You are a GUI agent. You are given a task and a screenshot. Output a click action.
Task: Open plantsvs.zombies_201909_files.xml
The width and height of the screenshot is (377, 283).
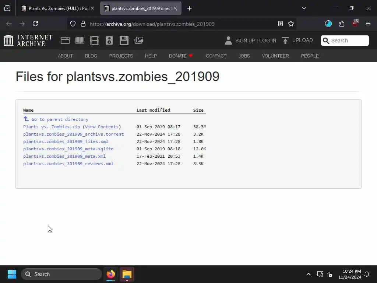(x=66, y=141)
